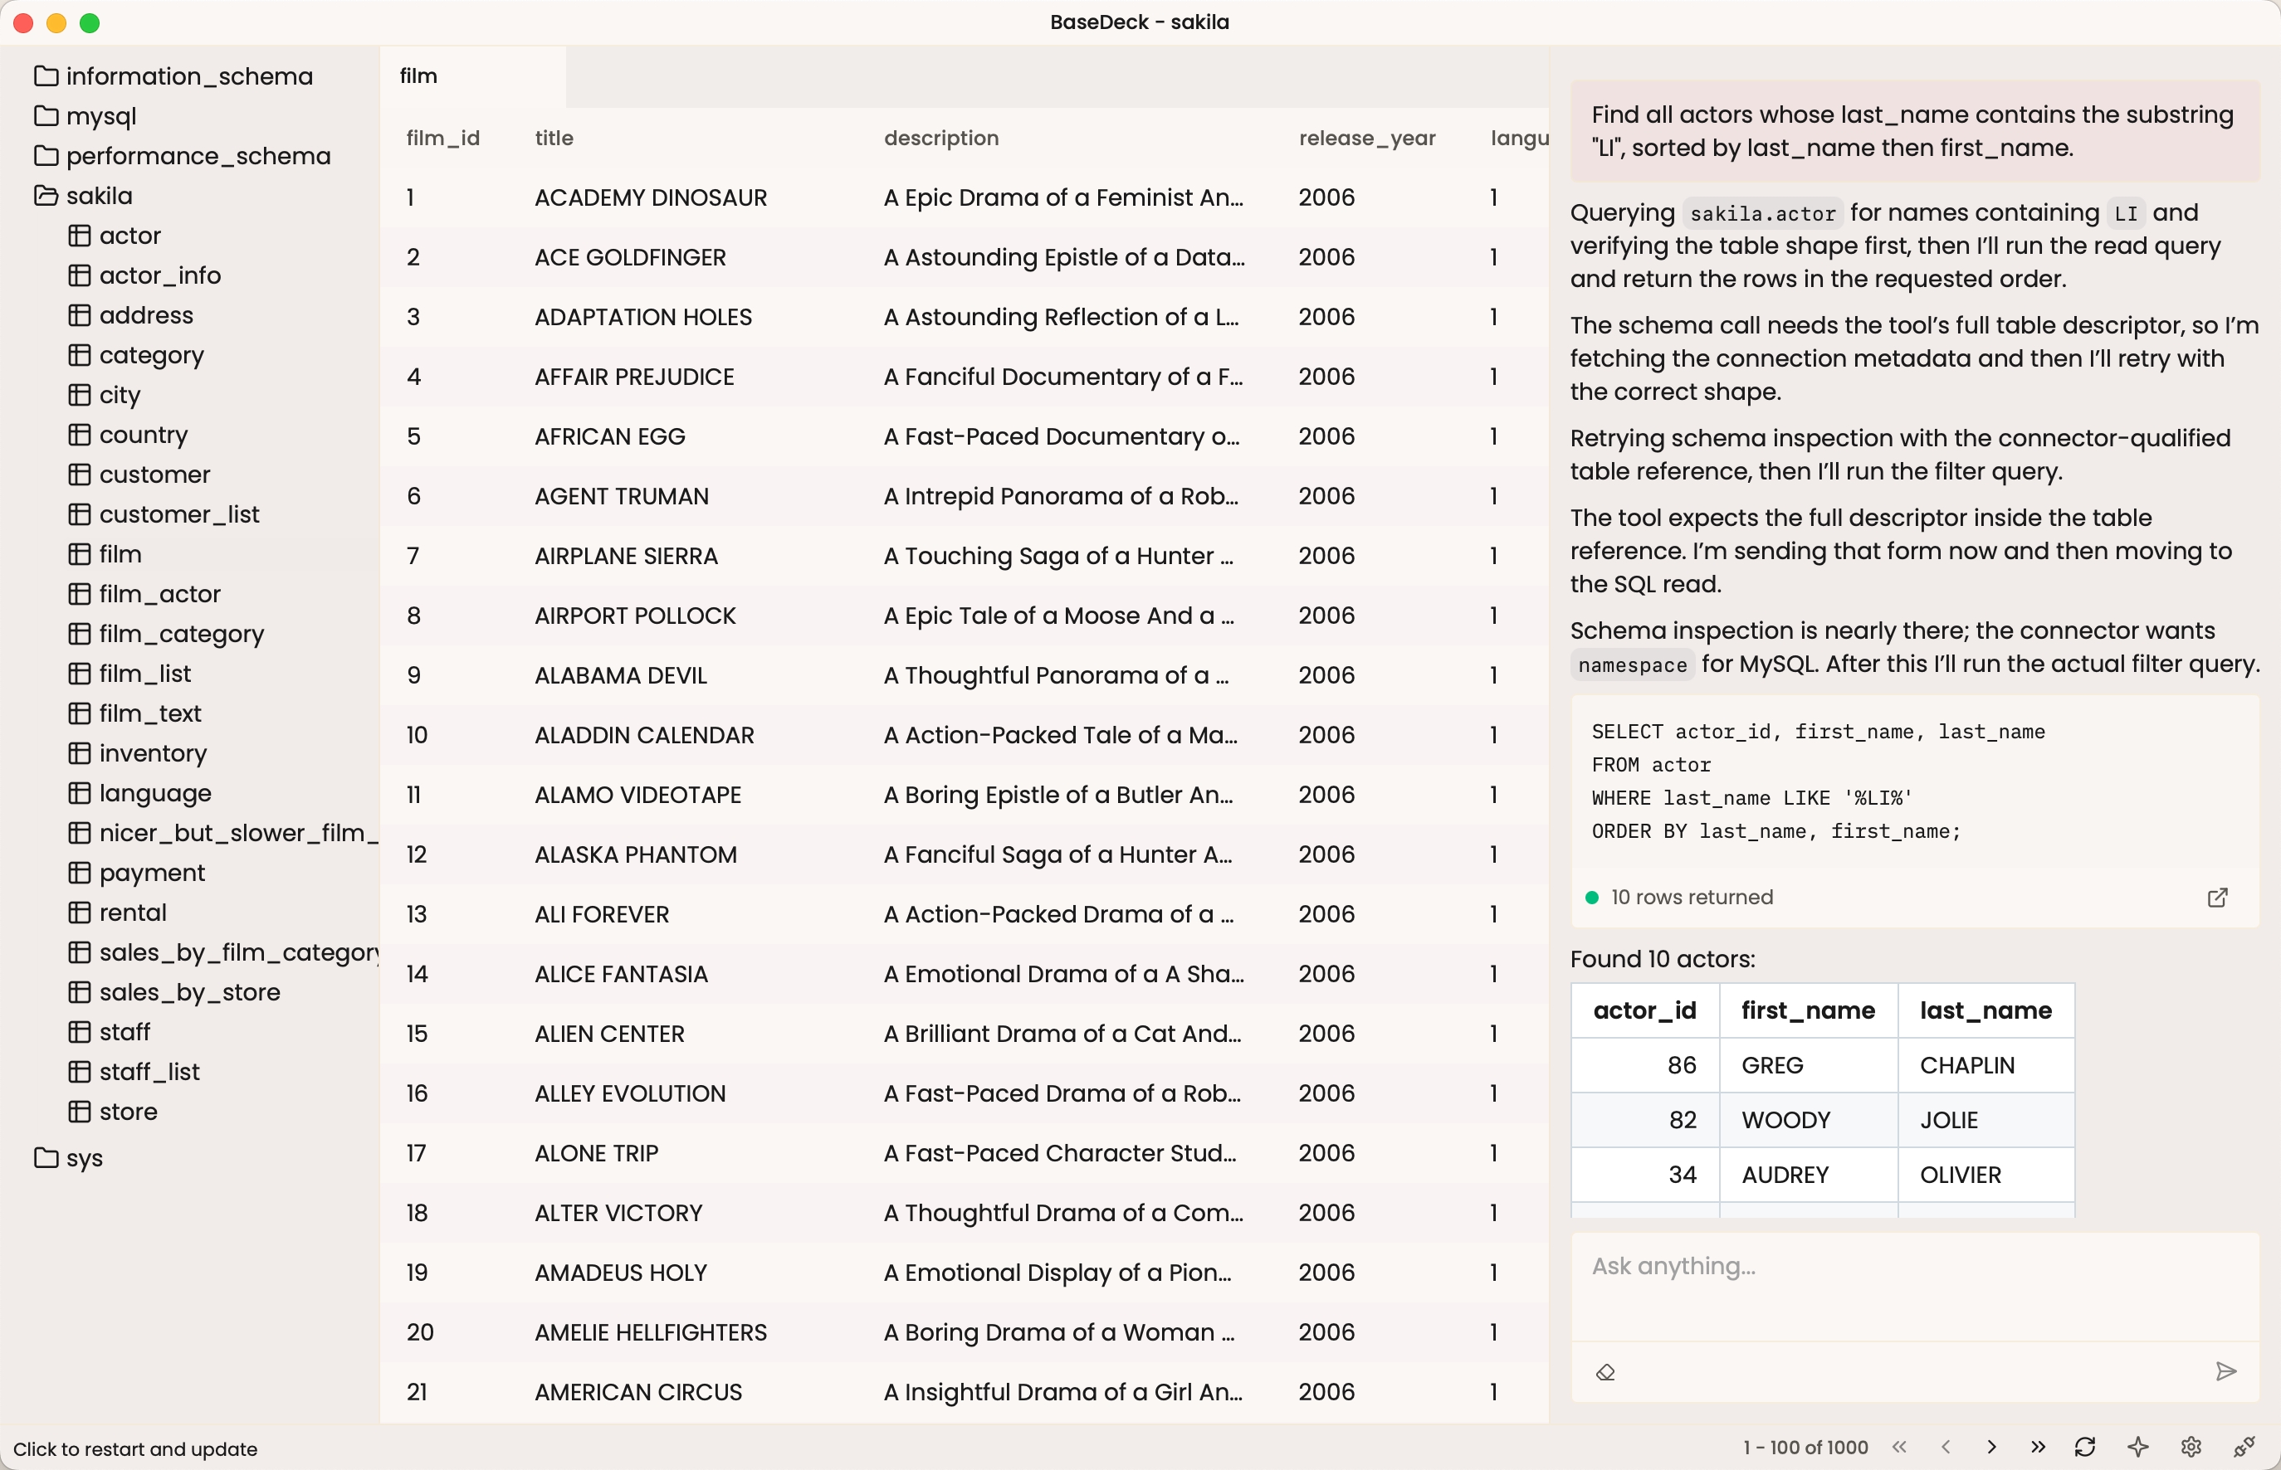The width and height of the screenshot is (2281, 1470).
Task: Select the film_actor table in the sidebar
Action: pyautogui.click(x=159, y=593)
